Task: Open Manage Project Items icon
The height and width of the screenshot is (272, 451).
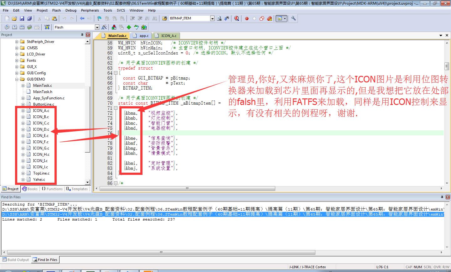Action: tap(114, 27)
